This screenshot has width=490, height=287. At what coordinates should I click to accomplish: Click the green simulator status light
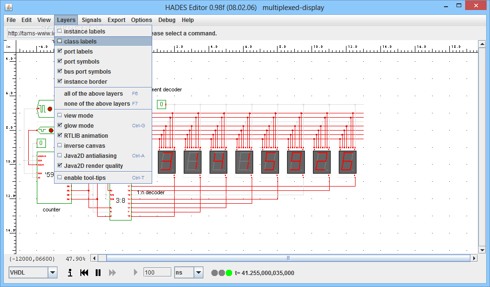click(x=229, y=273)
